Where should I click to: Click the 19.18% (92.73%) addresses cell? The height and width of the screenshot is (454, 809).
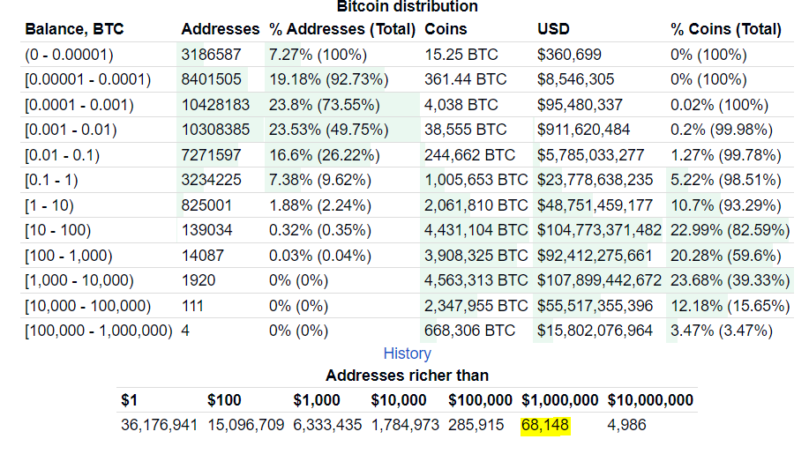tap(328, 79)
